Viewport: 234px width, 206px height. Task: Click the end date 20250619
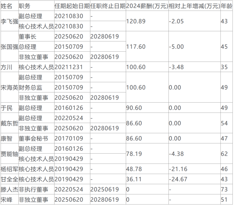pyautogui.click(x=105, y=189)
